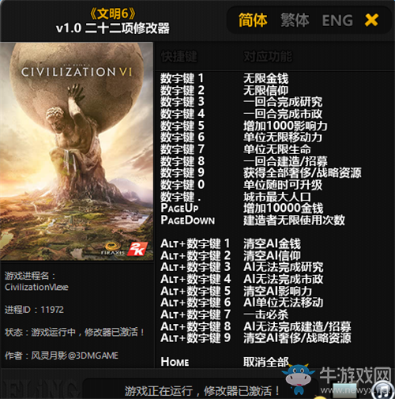Switch language to 简体
This screenshot has width=395, height=399.
253,21
